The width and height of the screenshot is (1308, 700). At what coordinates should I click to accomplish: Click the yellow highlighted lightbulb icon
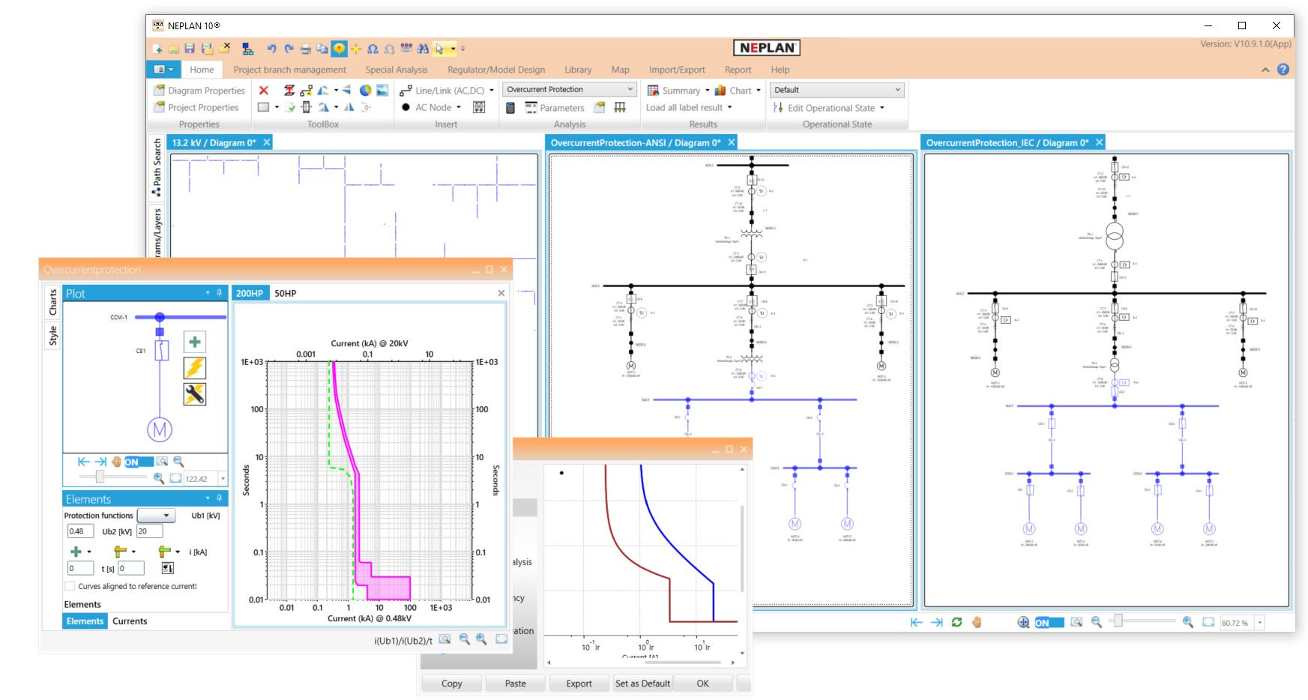340,49
